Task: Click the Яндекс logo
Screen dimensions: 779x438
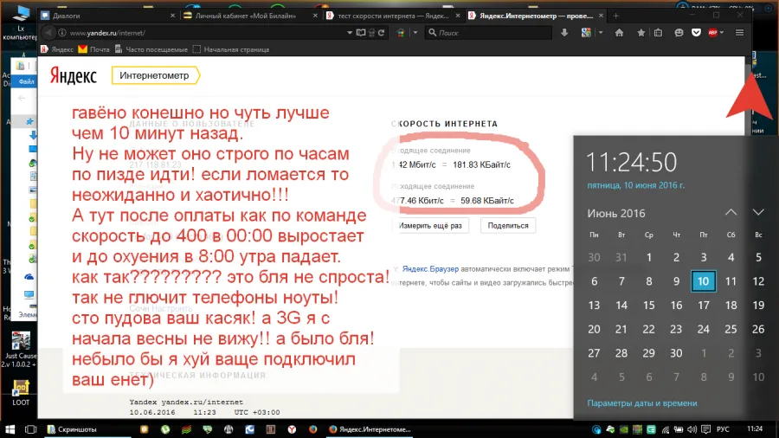Action: [73, 76]
